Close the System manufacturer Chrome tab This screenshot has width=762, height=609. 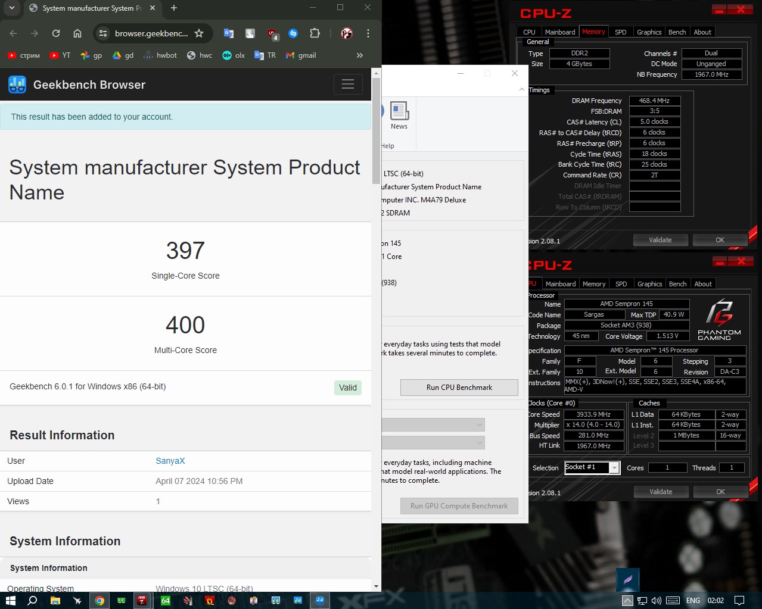153,8
